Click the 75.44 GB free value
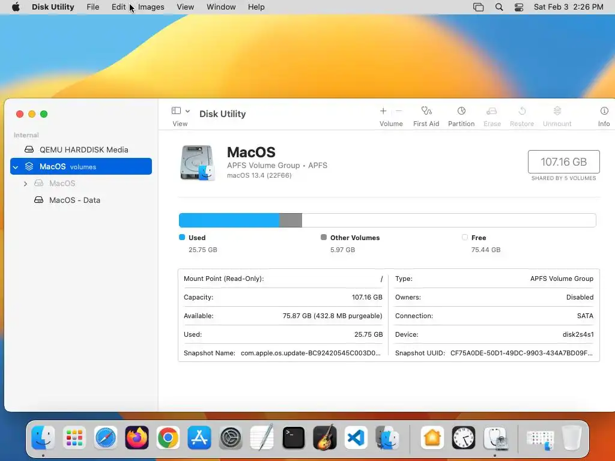Screen dimensions: 615x461 coord(486,250)
